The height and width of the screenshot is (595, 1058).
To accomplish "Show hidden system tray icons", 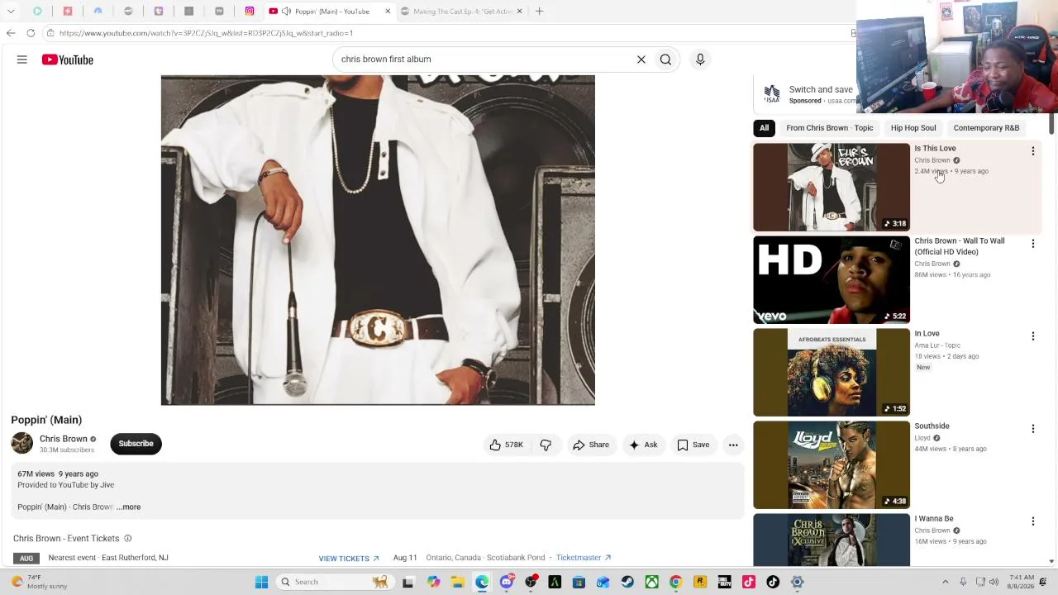I will (946, 582).
